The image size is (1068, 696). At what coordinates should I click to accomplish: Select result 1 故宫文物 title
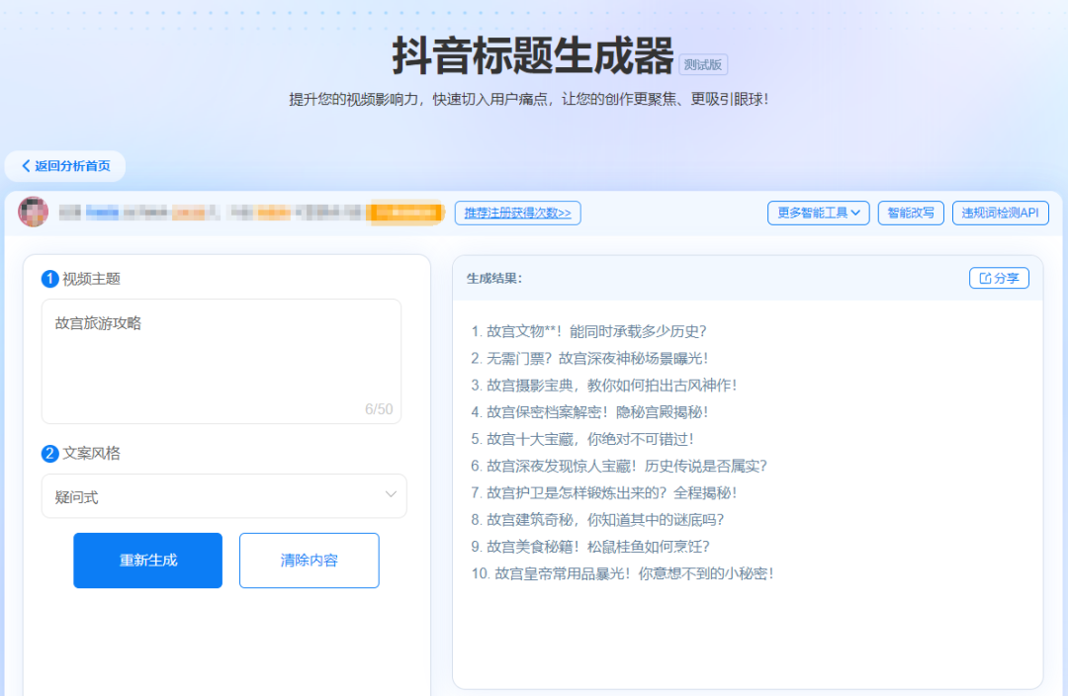tap(588, 331)
